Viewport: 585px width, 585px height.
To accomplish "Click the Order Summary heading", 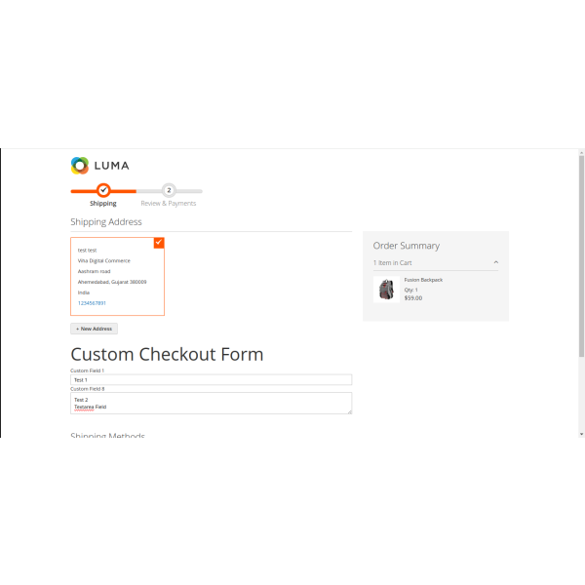I will point(407,246).
